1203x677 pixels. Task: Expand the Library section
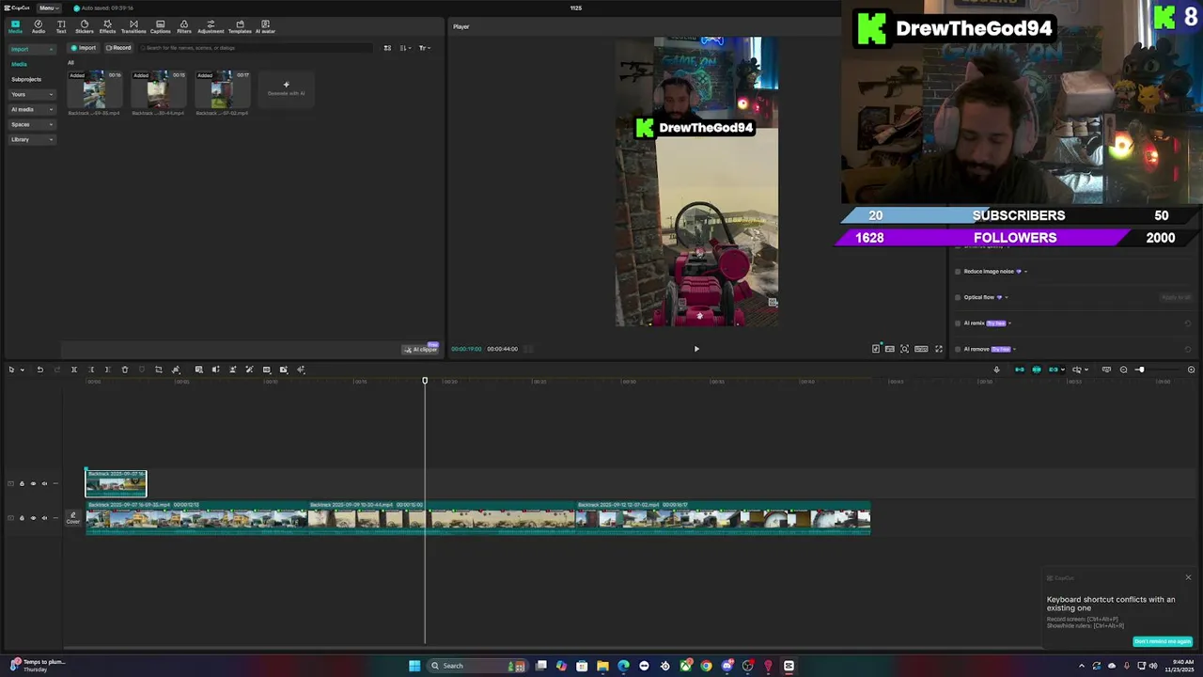point(31,139)
